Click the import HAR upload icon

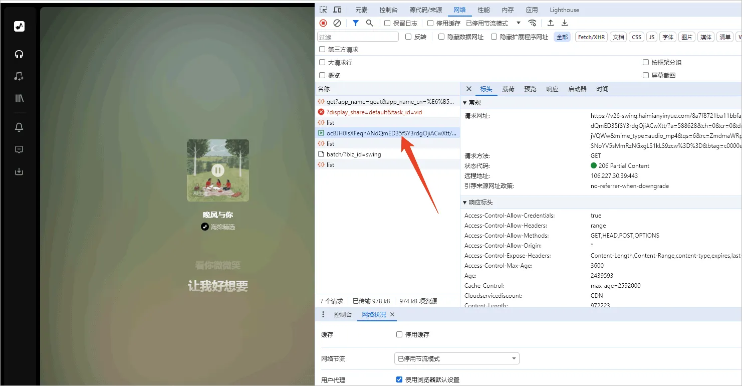(550, 23)
